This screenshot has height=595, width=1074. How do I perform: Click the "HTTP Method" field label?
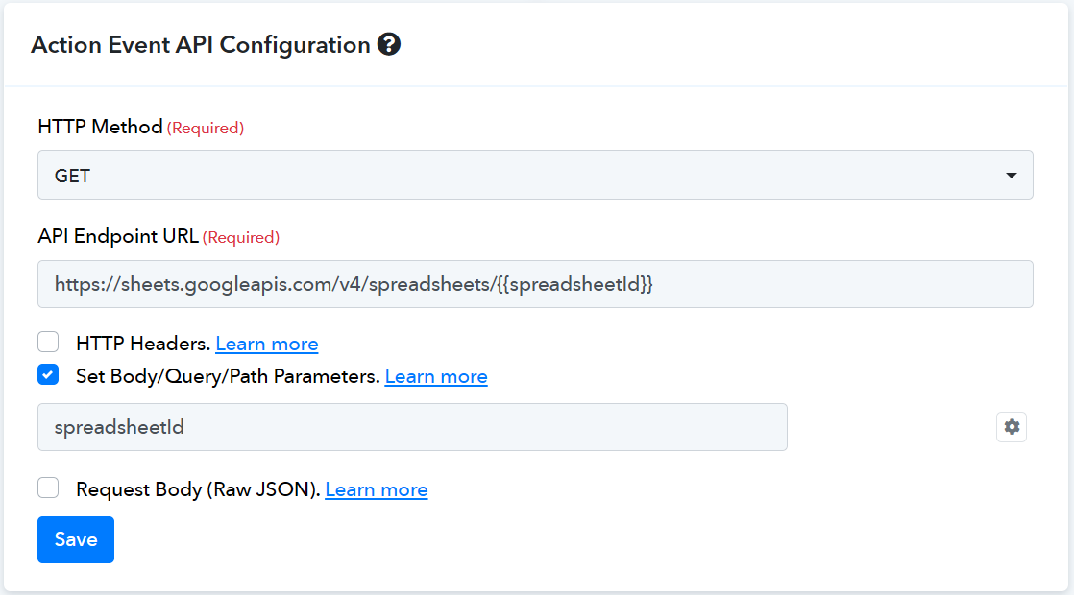(x=100, y=127)
